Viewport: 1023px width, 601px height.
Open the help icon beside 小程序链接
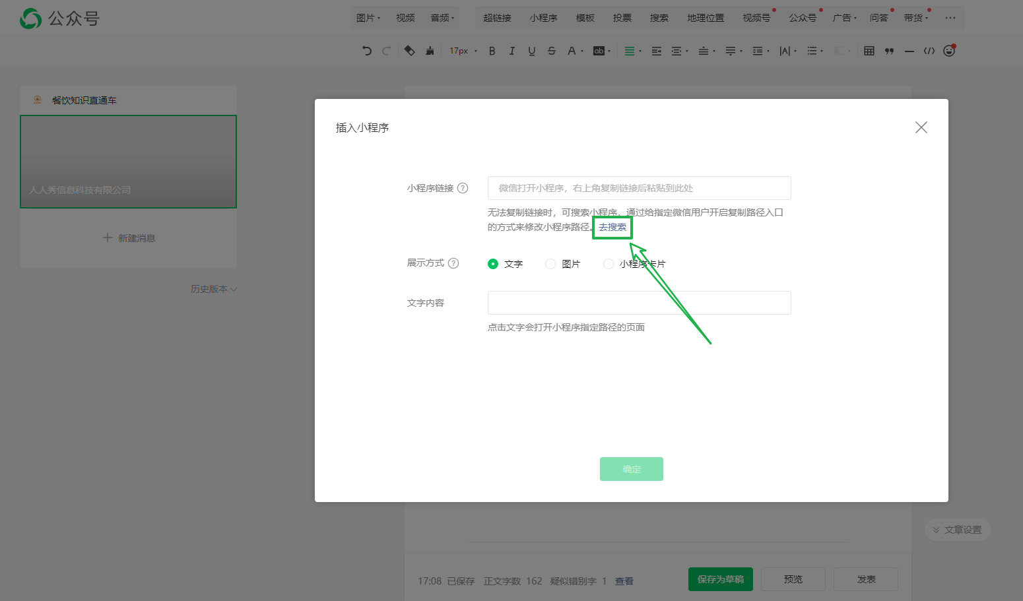(463, 188)
